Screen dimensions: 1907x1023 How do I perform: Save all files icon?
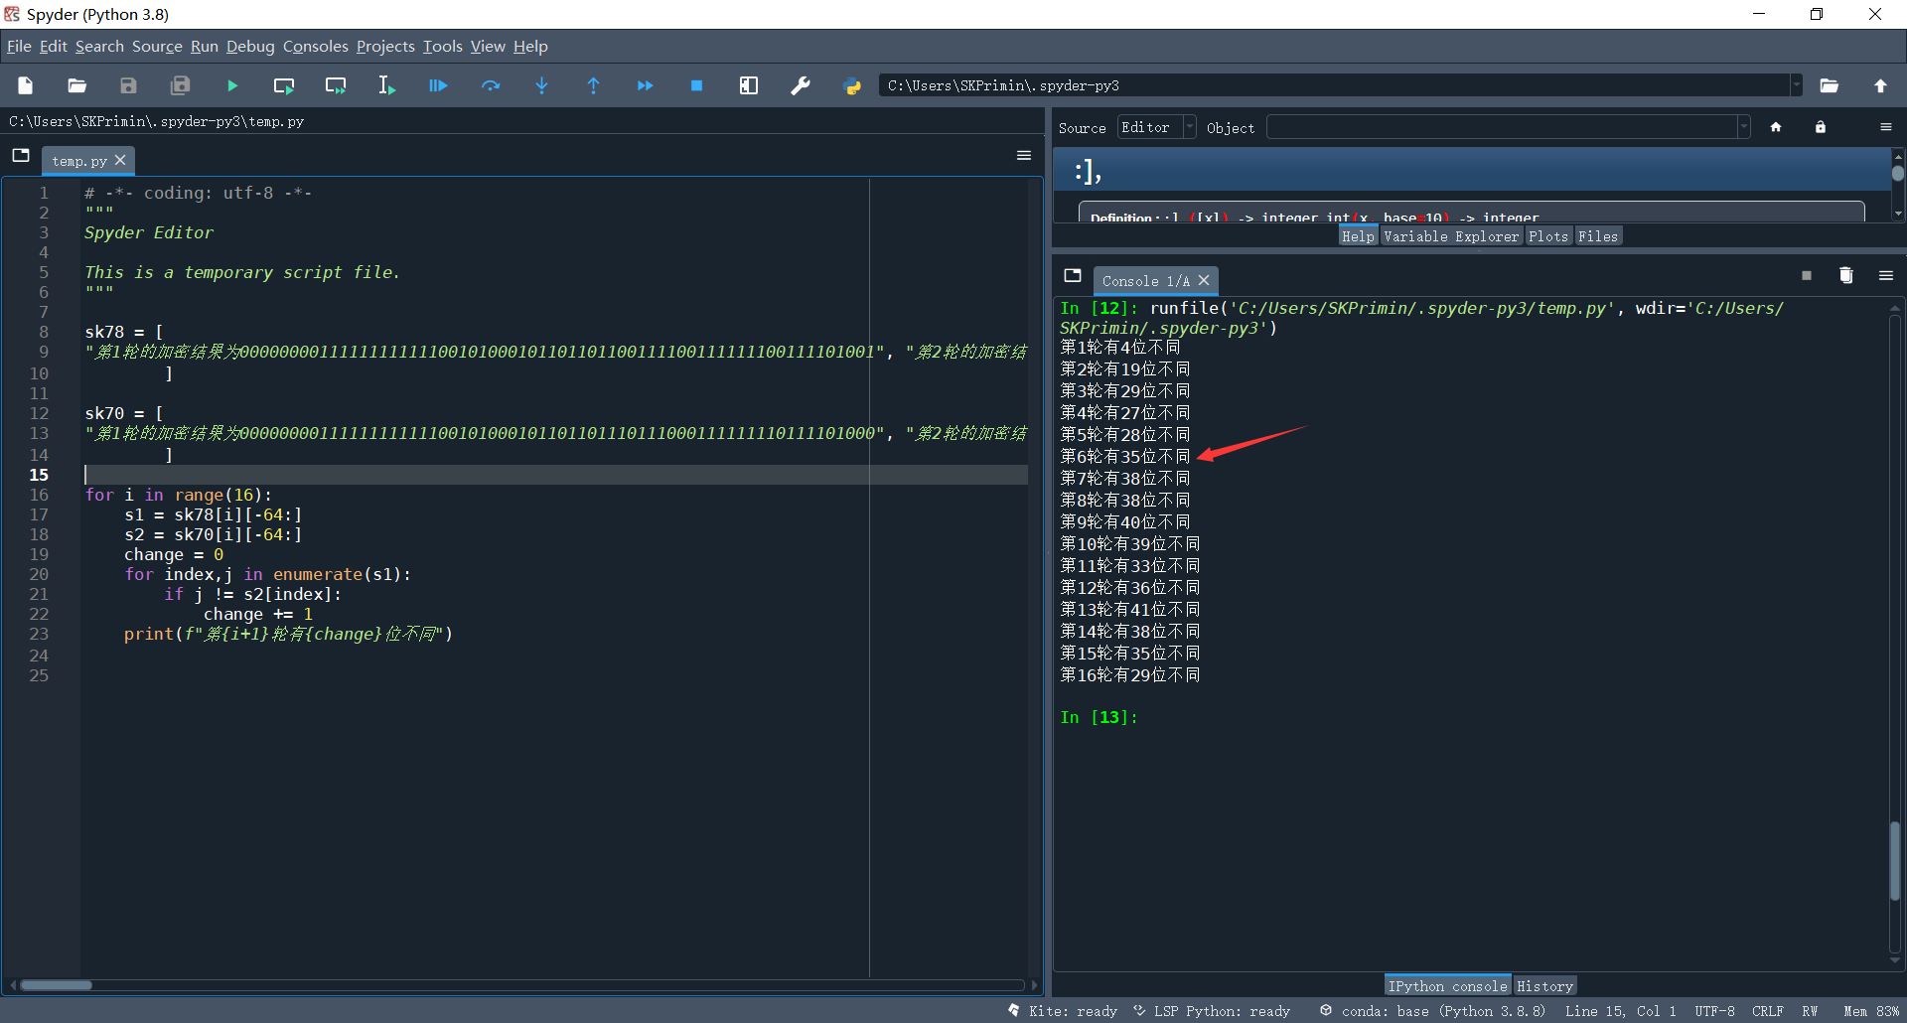click(x=181, y=85)
